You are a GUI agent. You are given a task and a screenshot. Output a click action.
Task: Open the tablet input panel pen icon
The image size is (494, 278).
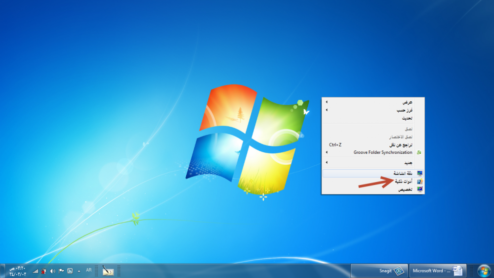click(108, 271)
